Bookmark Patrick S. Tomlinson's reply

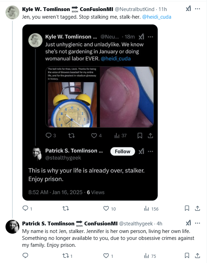187,256
